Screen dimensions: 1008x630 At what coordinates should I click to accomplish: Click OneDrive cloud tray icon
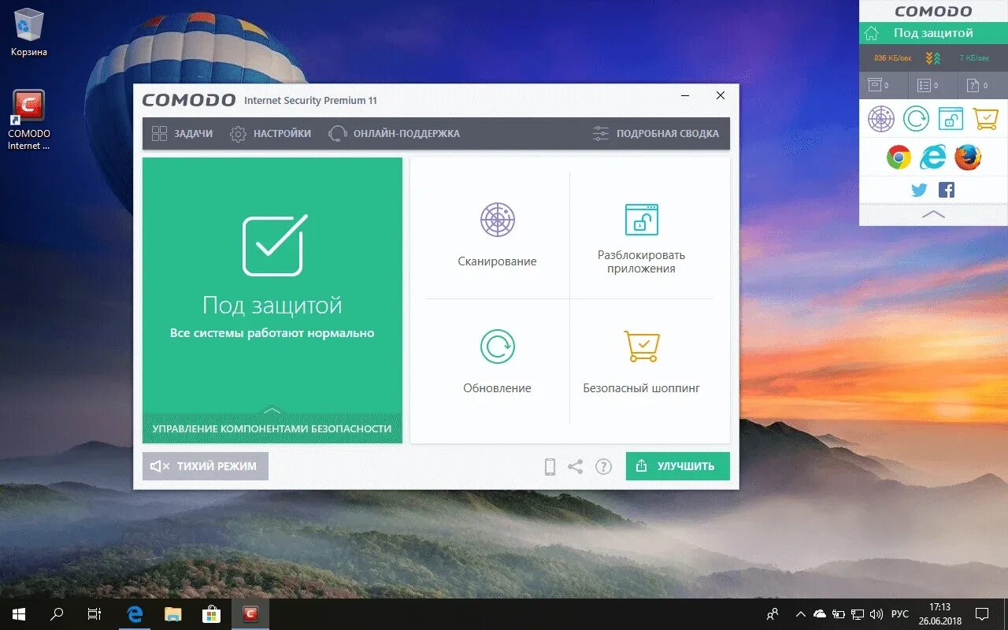pos(820,614)
